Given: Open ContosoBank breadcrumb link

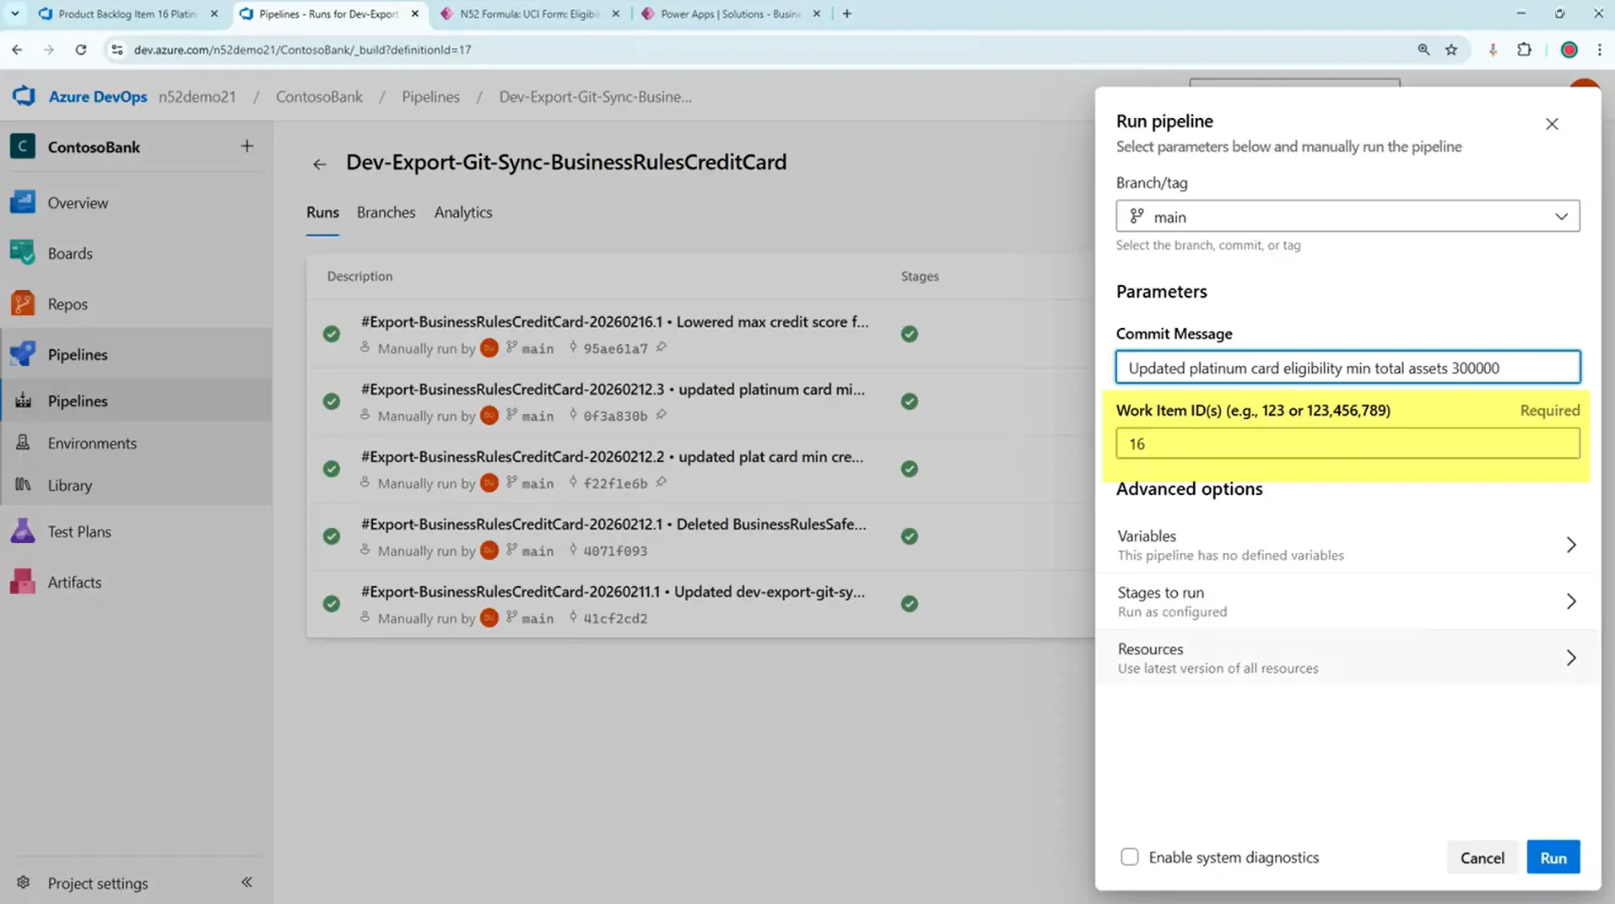Looking at the screenshot, I should (319, 96).
